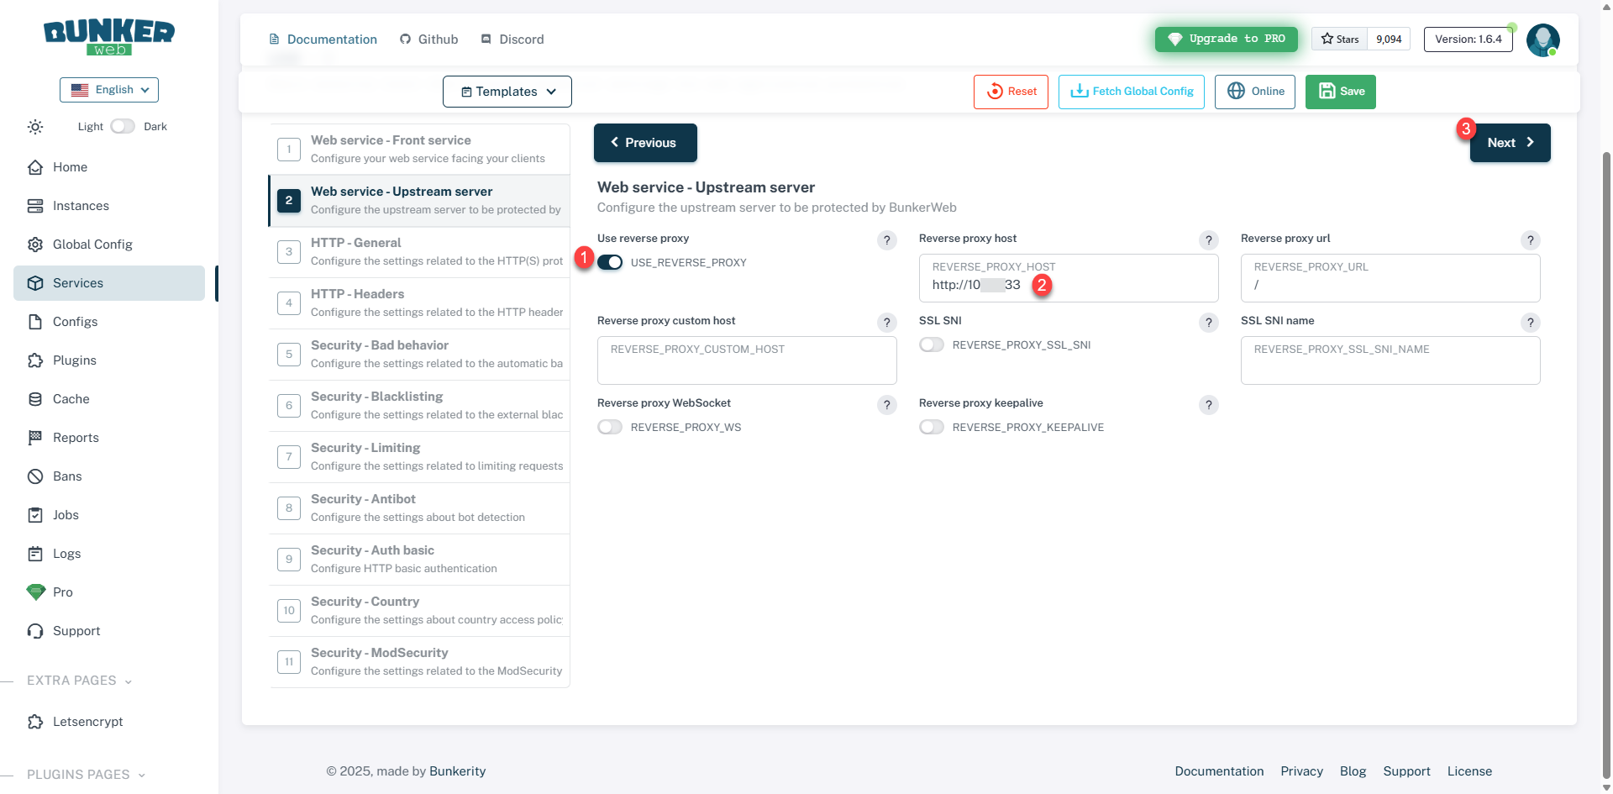The height and width of the screenshot is (794, 1613).
Task: Select the HTTP - General step
Action: (419, 251)
